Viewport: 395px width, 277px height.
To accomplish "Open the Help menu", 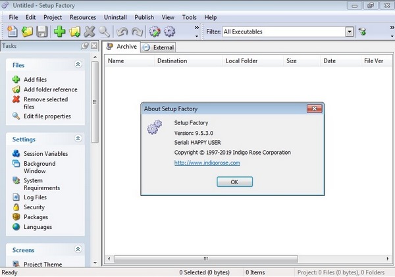I will coord(211,17).
